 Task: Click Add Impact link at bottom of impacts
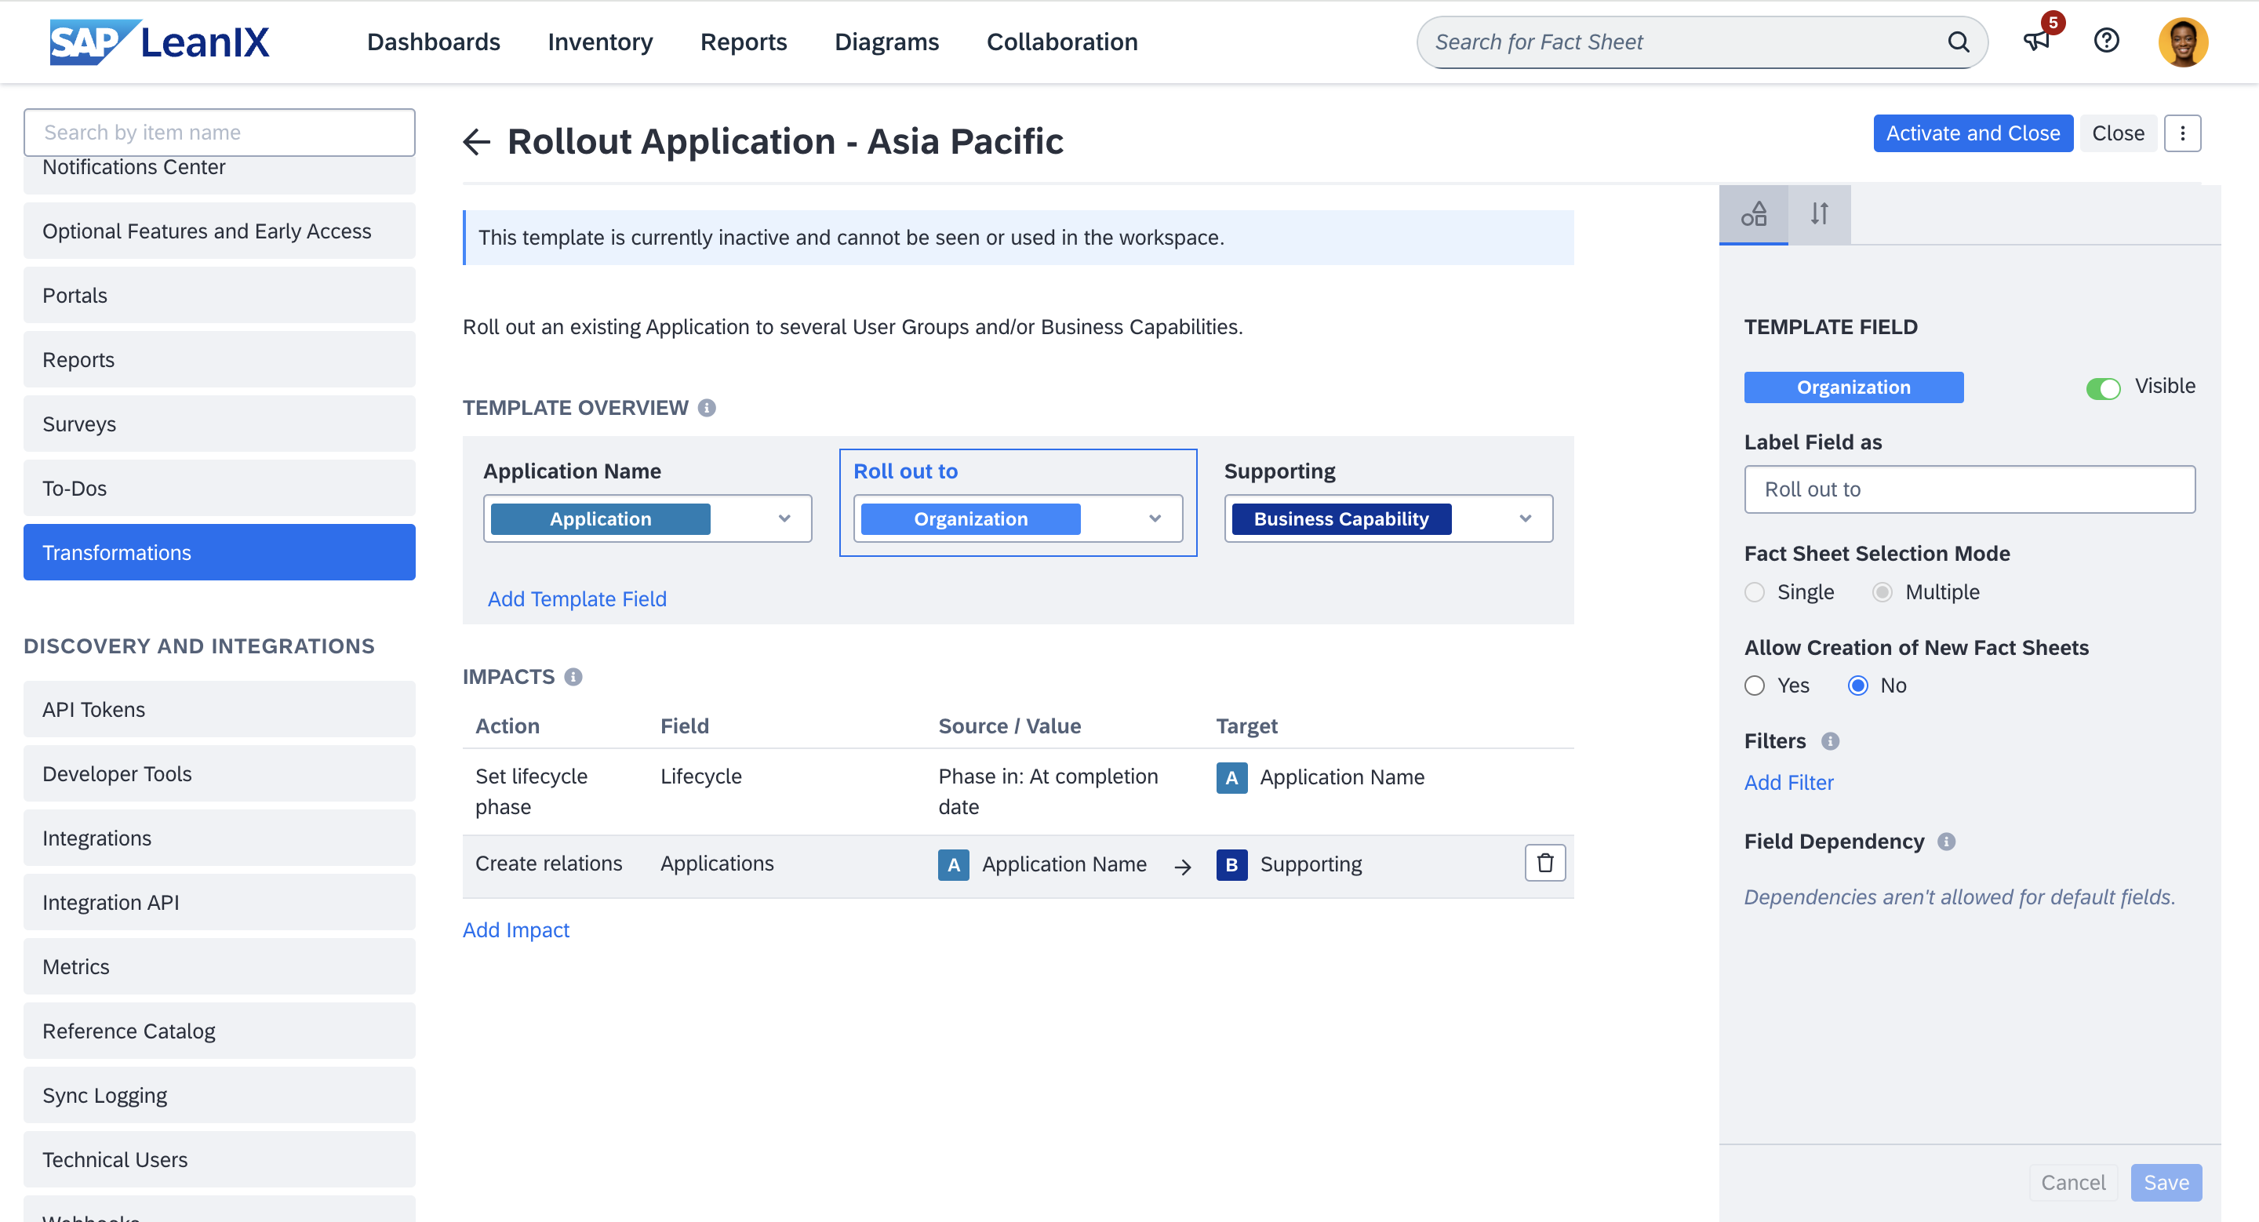coord(516,929)
